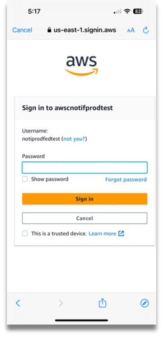Tap the Wi-Fi status icon
Screen dimensions: 164x337
127,11
